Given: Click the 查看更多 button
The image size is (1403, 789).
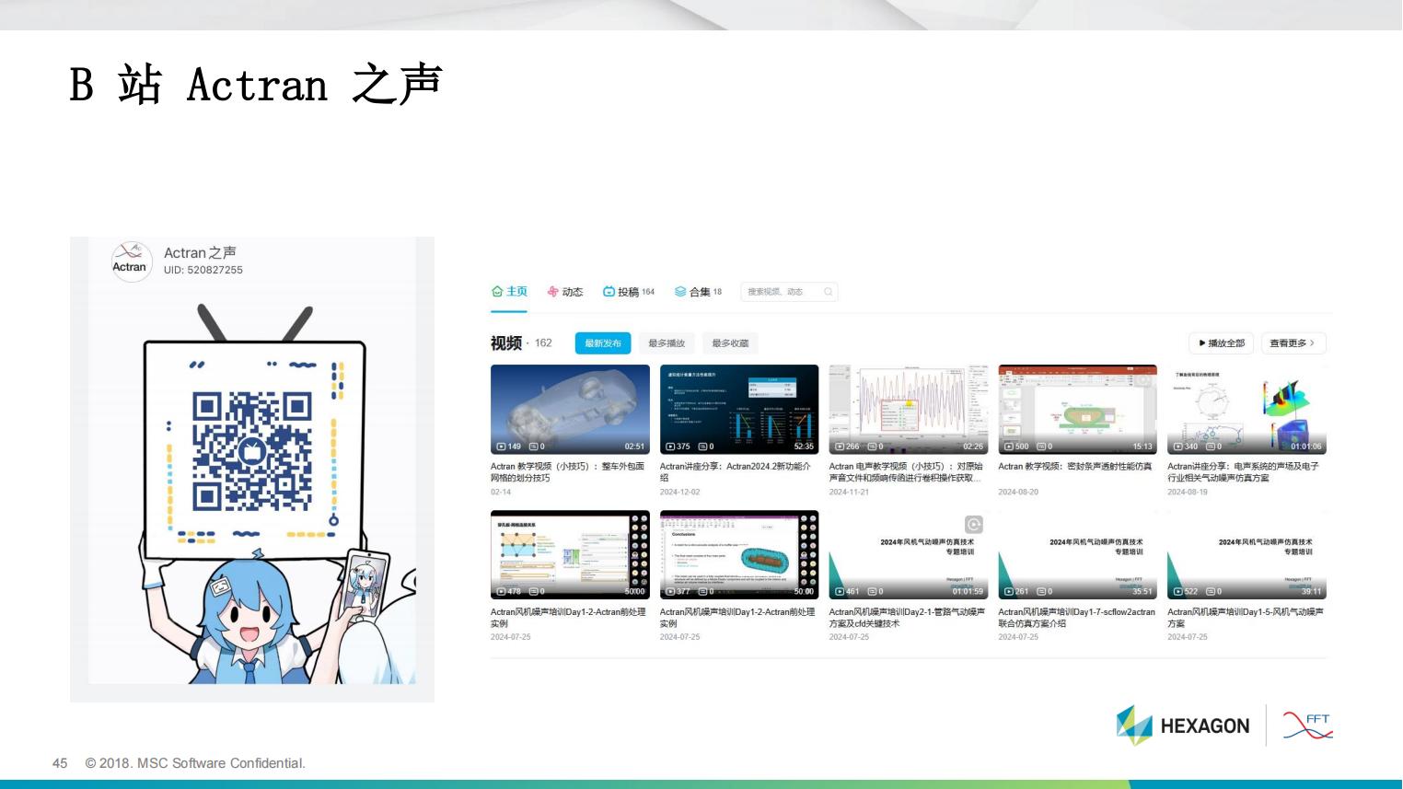Looking at the screenshot, I should (1293, 343).
